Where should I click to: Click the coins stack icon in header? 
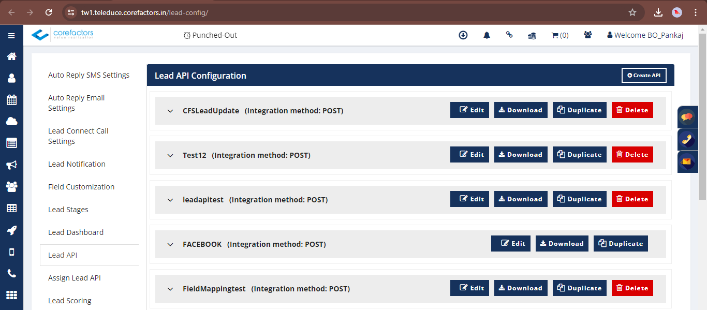(x=532, y=36)
